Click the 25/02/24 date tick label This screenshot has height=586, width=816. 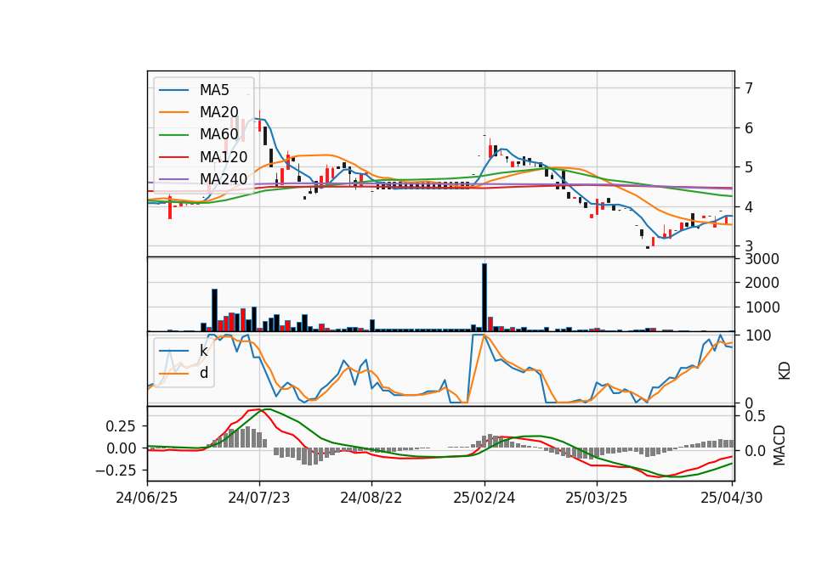tap(484, 498)
